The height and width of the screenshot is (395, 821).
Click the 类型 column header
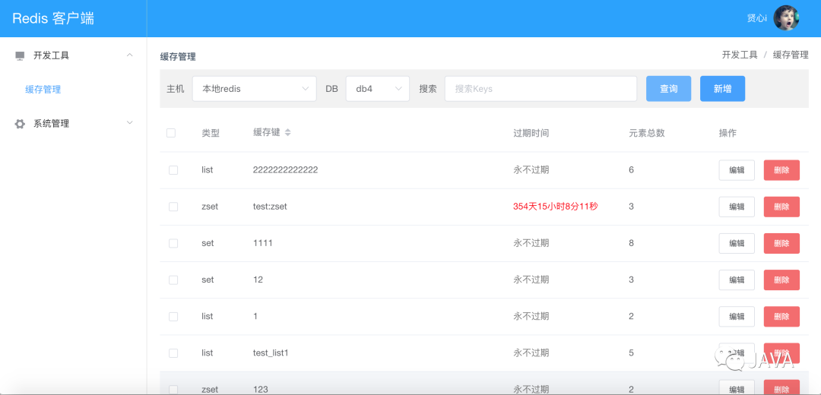point(211,134)
